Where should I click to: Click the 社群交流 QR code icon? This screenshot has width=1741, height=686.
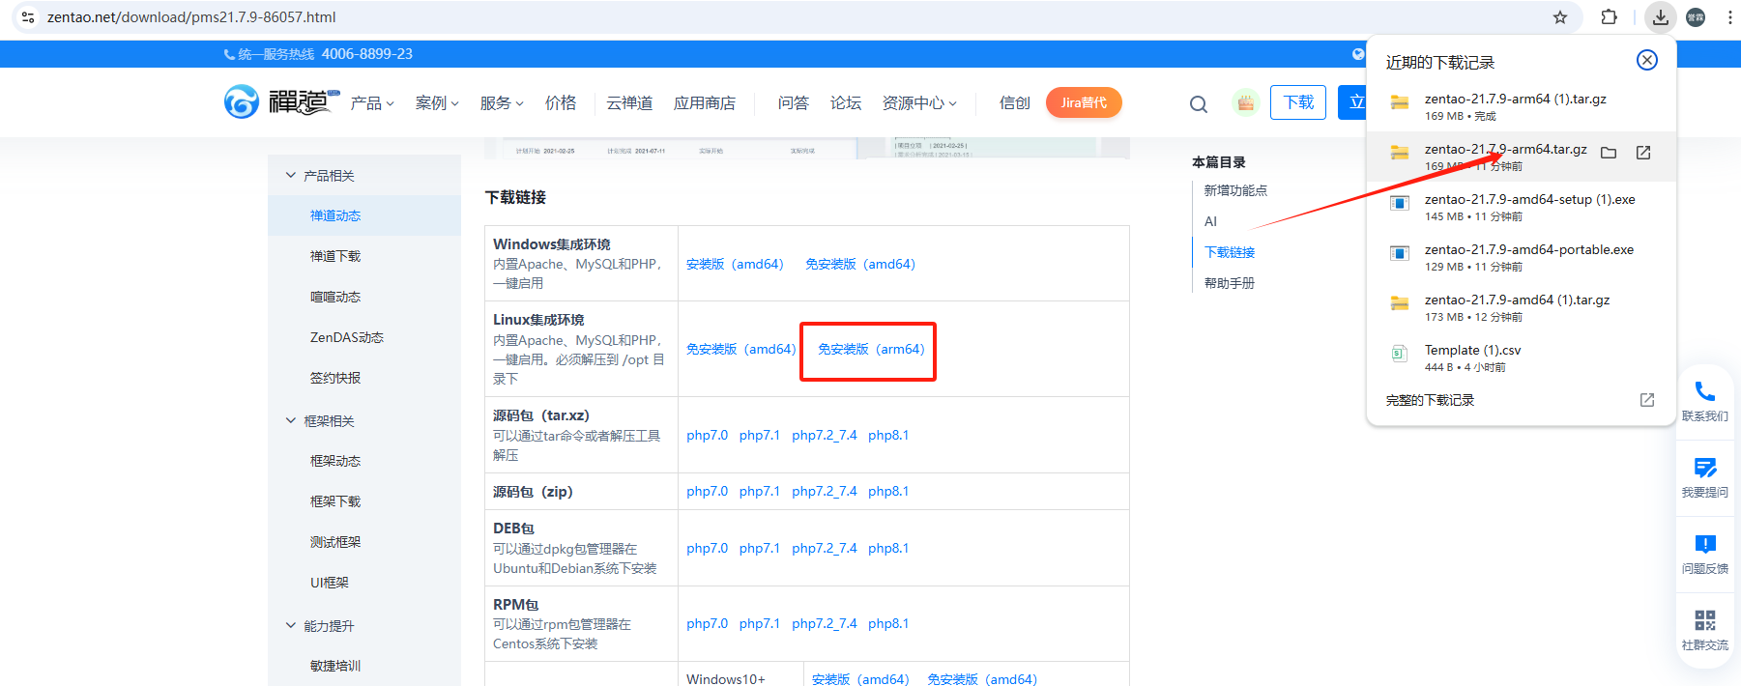(1705, 620)
